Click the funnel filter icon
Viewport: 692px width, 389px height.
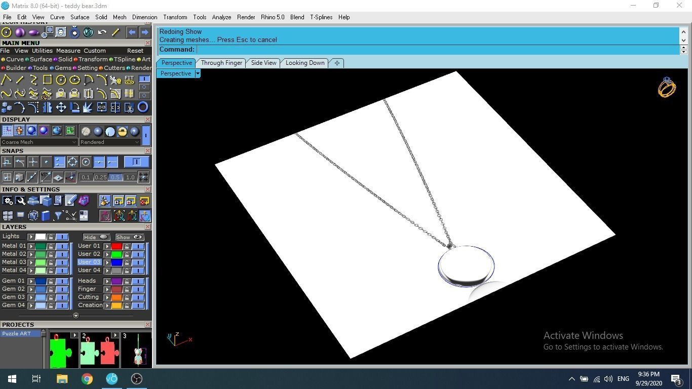(x=58, y=216)
